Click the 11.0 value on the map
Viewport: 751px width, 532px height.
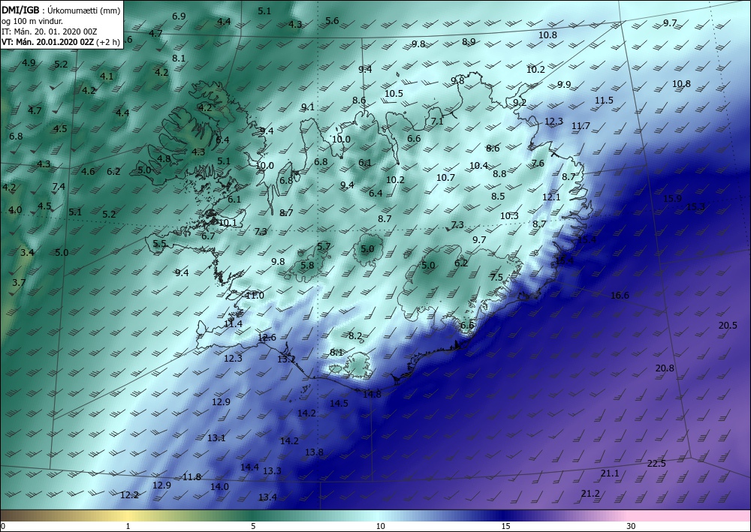[x=255, y=296]
